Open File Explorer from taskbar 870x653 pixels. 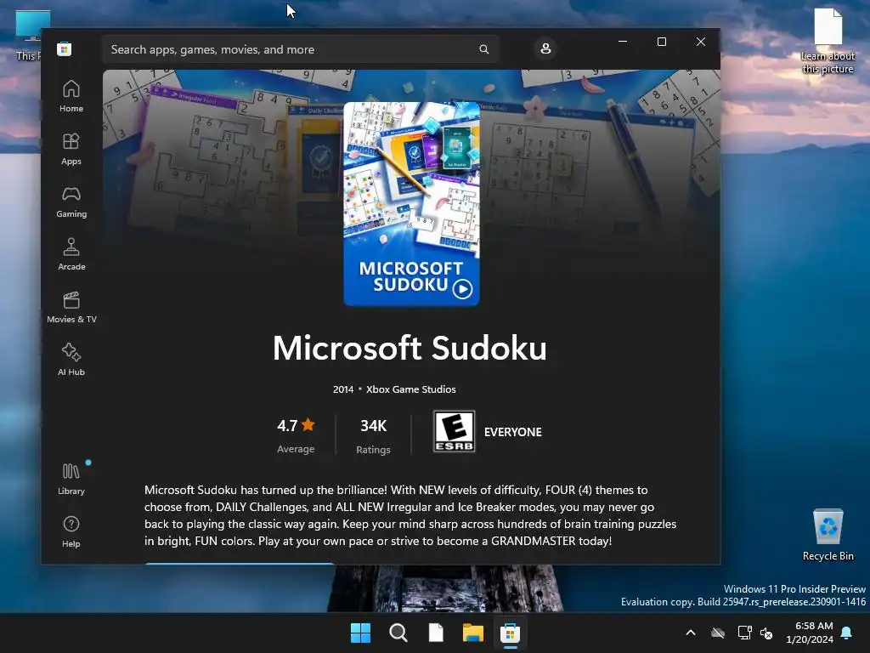click(x=473, y=633)
